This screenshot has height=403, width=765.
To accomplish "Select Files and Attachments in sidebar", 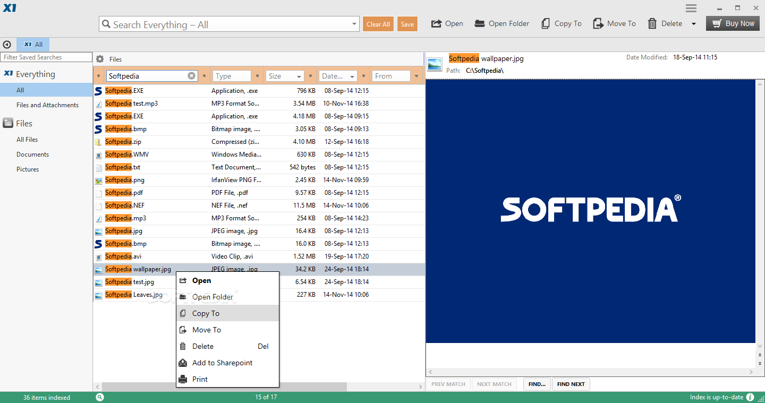I will 47,105.
